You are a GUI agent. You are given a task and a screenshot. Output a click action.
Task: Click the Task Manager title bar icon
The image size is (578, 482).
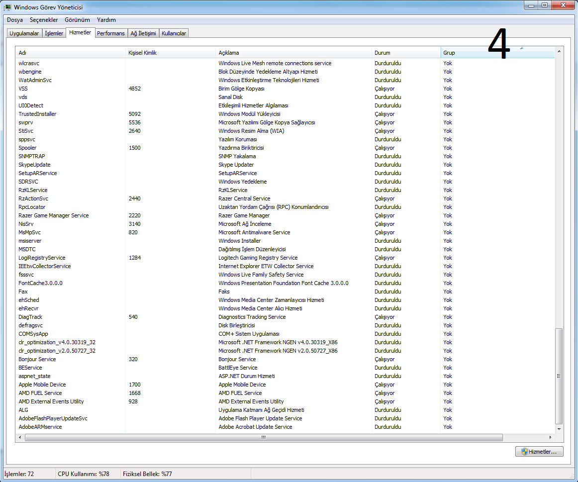[x=8, y=7]
